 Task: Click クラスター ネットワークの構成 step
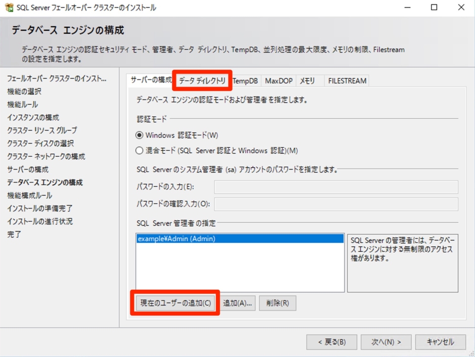(x=46, y=157)
